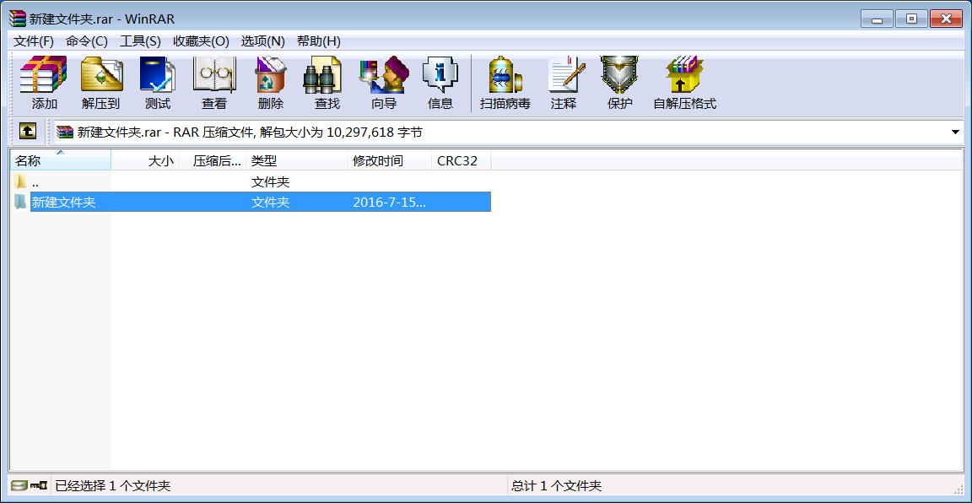Open the 工具(S) menu
The width and height of the screenshot is (972, 503).
pyautogui.click(x=140, y=41)
